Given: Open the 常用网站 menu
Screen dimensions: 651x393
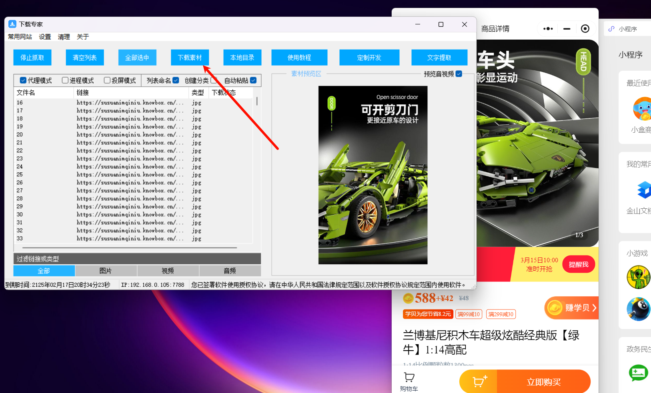Looking at the screenshot, I should click(20, 37).
